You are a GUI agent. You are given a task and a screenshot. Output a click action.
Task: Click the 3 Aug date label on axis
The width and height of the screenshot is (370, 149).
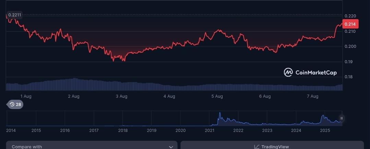point(121,96)
